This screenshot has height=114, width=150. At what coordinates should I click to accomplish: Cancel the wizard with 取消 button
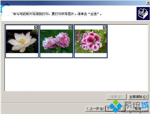tap(138, 109)
